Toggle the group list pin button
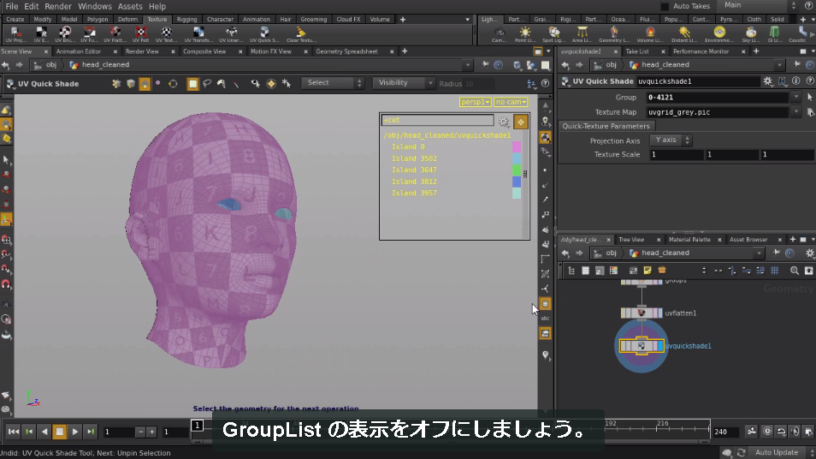Image resolution: width=816 pixels, height=459 pixels. click(x=520, y=122)
